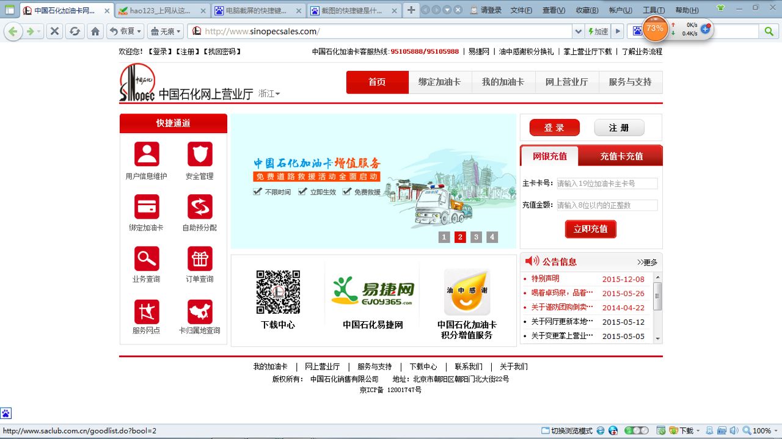Go back with the browser back arrow
The image size is (782, 439).
tap(13, 31)
